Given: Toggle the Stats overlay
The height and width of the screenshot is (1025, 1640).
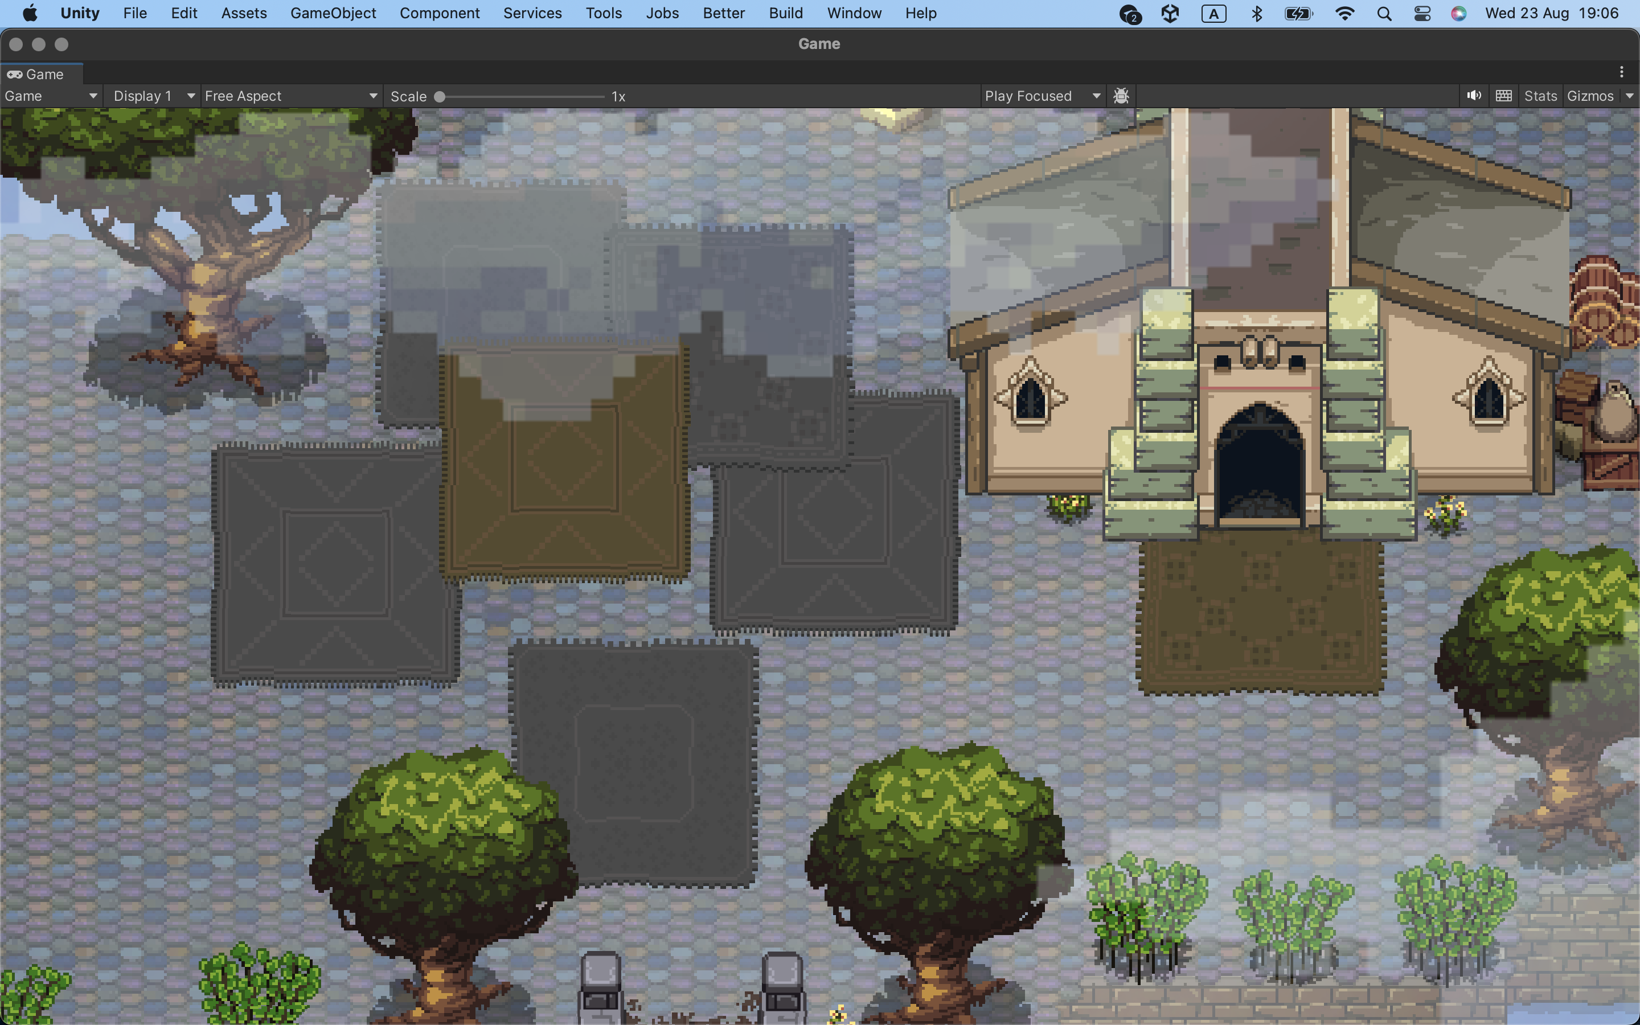Looking at the screenshot, I should tap(1540, 96).
